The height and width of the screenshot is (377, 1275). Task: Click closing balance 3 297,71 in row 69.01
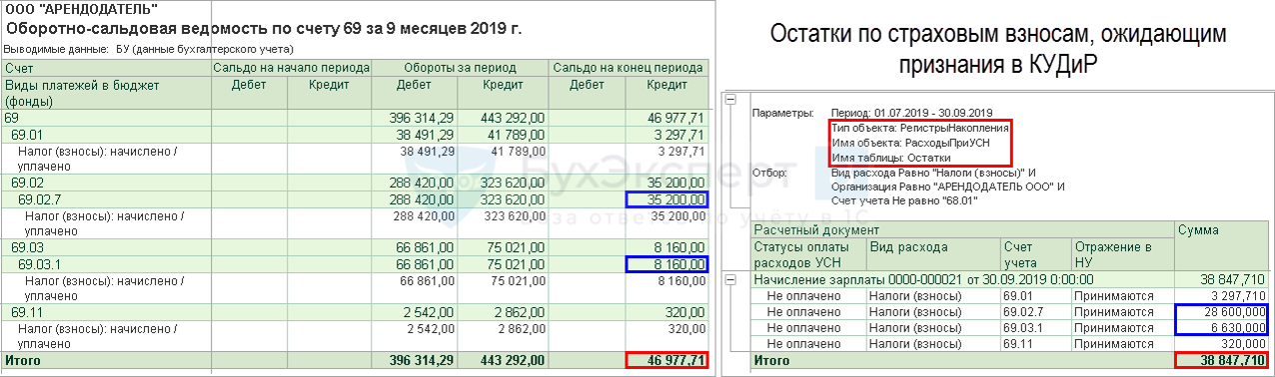point(679,134)
